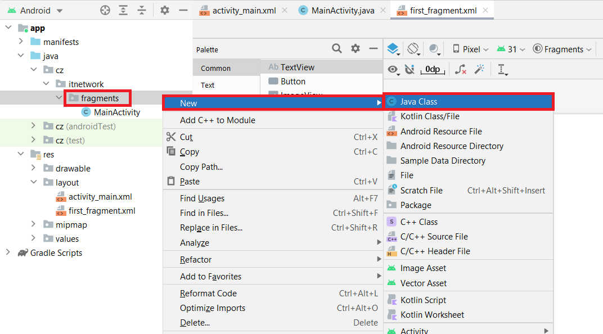Open API level 31 dropdown
Screen dimensions: 603x334
click(511, 49)
